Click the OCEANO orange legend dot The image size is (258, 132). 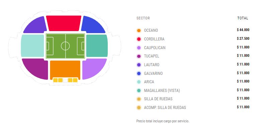pos(139,30)
